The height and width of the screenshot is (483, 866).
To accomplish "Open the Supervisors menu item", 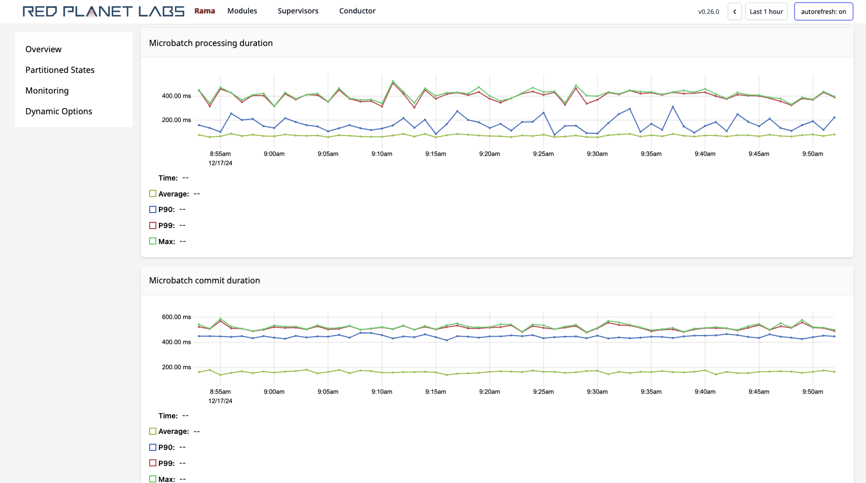I will click(298, 11).
